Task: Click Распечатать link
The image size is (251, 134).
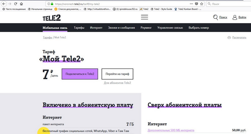Action: point(239,37)
